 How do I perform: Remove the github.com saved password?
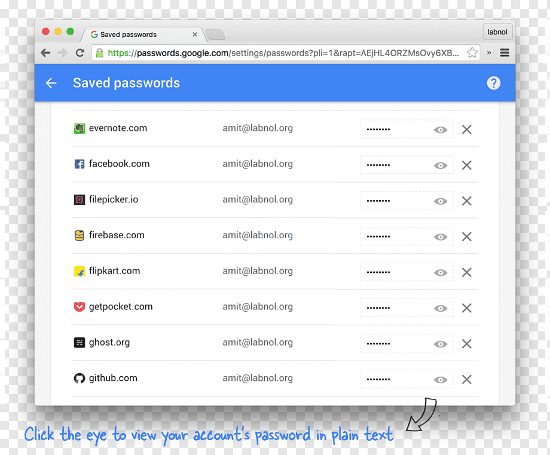click(x=466, y=379)
